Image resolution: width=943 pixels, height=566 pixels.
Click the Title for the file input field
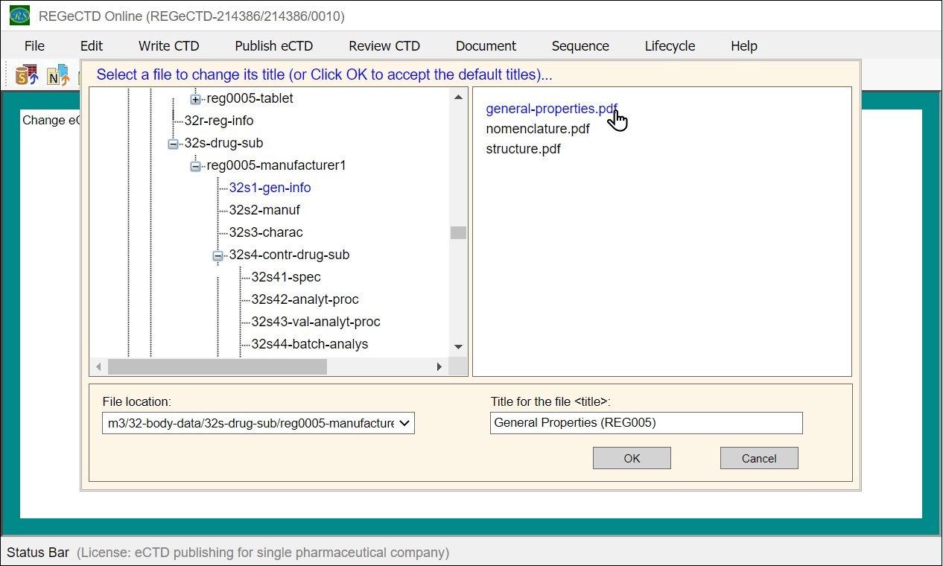[646, 423]
